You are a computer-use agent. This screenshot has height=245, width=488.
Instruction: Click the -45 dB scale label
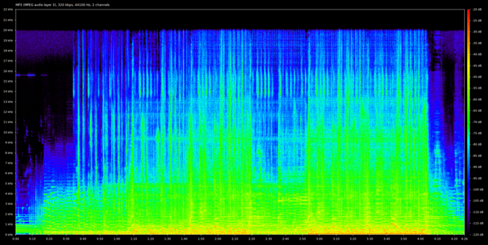(x=477, y=66)
